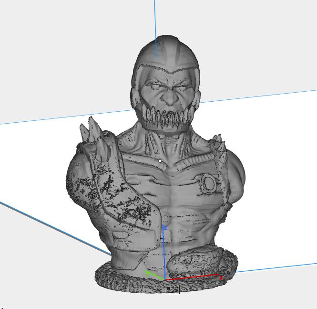This screenshot has width=317, height=309.
Task: Select the green Y axis arrow
Action: (154, 276)
